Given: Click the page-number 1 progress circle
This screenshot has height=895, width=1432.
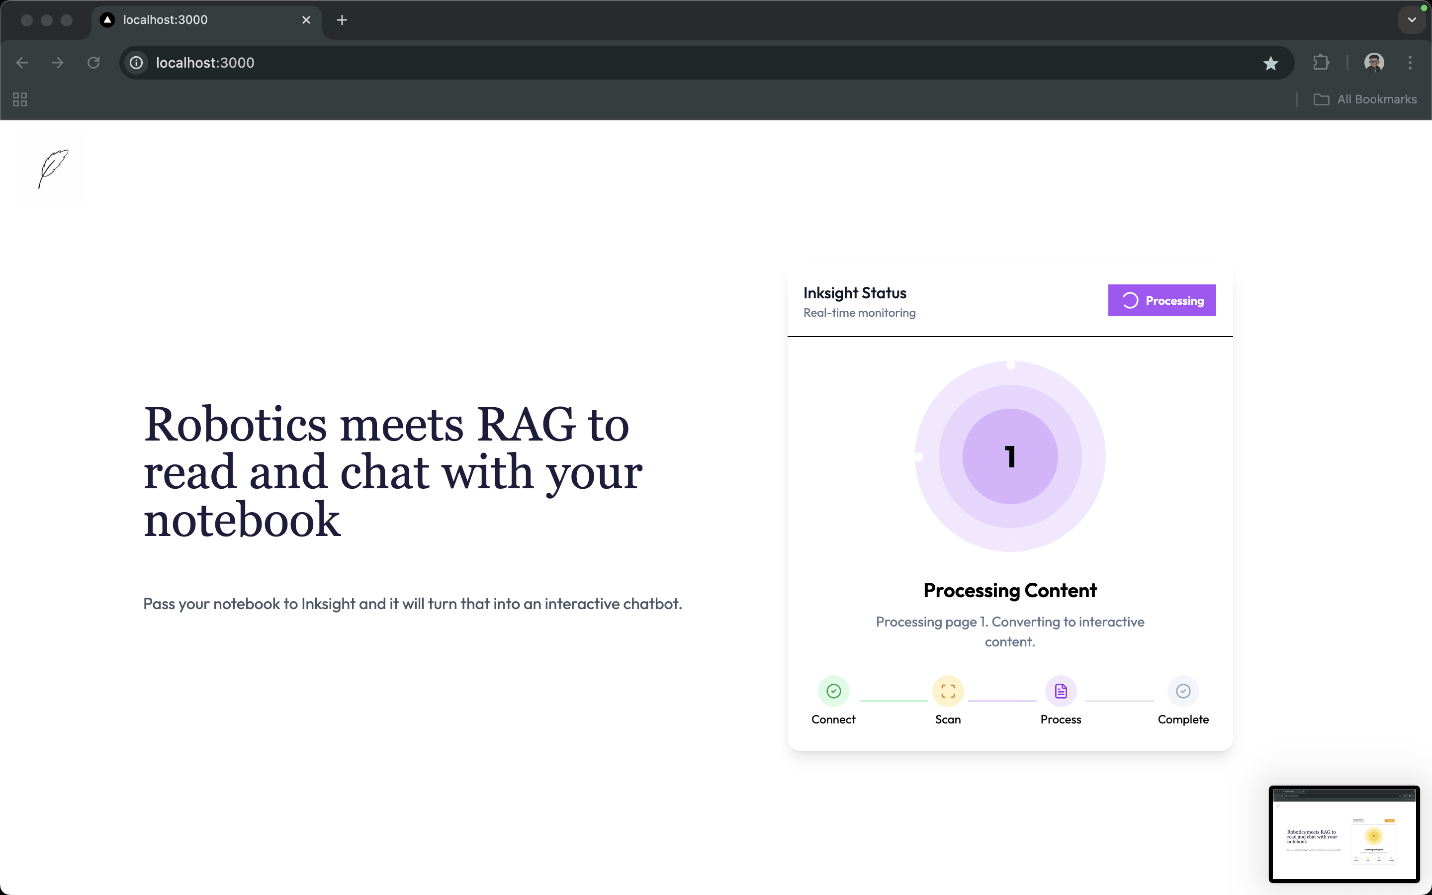Looking at the screenshot, I should coord(1010,456).
